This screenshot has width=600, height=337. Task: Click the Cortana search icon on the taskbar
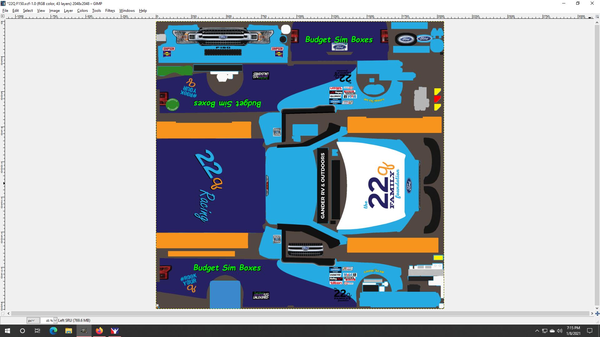pyautogui.click(x=22, y=330)
